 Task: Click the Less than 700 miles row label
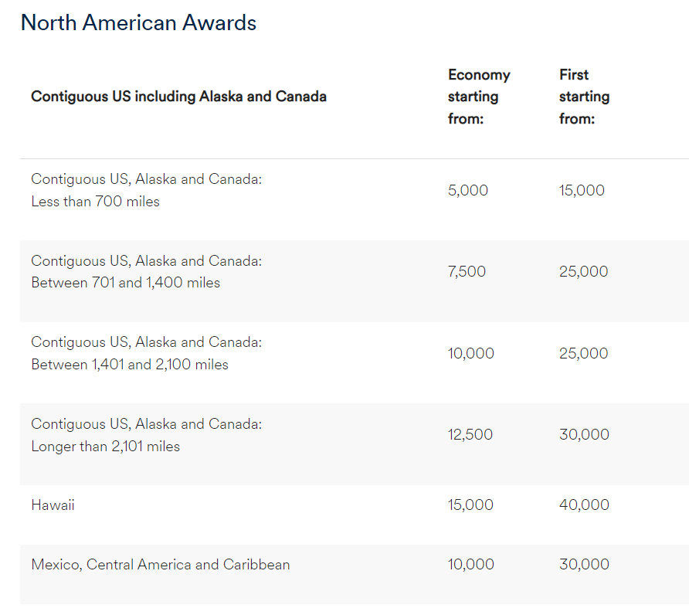147,190
